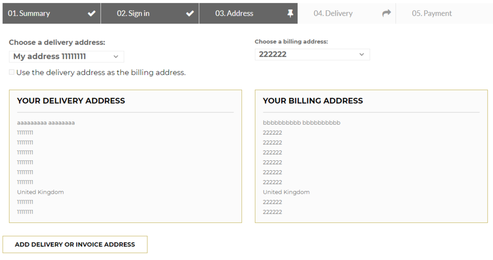The image size is (493, 260).
Task: Click the checkmark icon on Summary step
Action: 92,14
